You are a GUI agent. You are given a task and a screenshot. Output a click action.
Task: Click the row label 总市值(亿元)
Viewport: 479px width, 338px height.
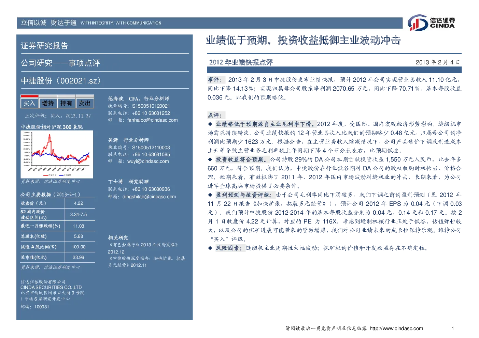33,257
